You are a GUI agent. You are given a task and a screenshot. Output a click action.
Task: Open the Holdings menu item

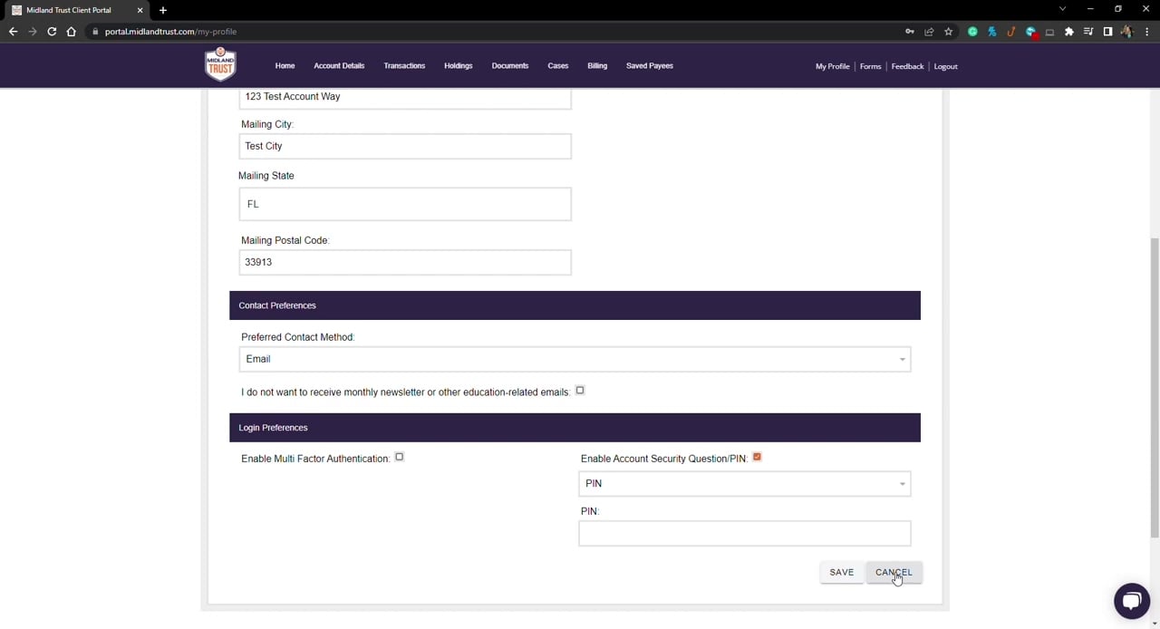pyautogui.click(x=458, y=66)
